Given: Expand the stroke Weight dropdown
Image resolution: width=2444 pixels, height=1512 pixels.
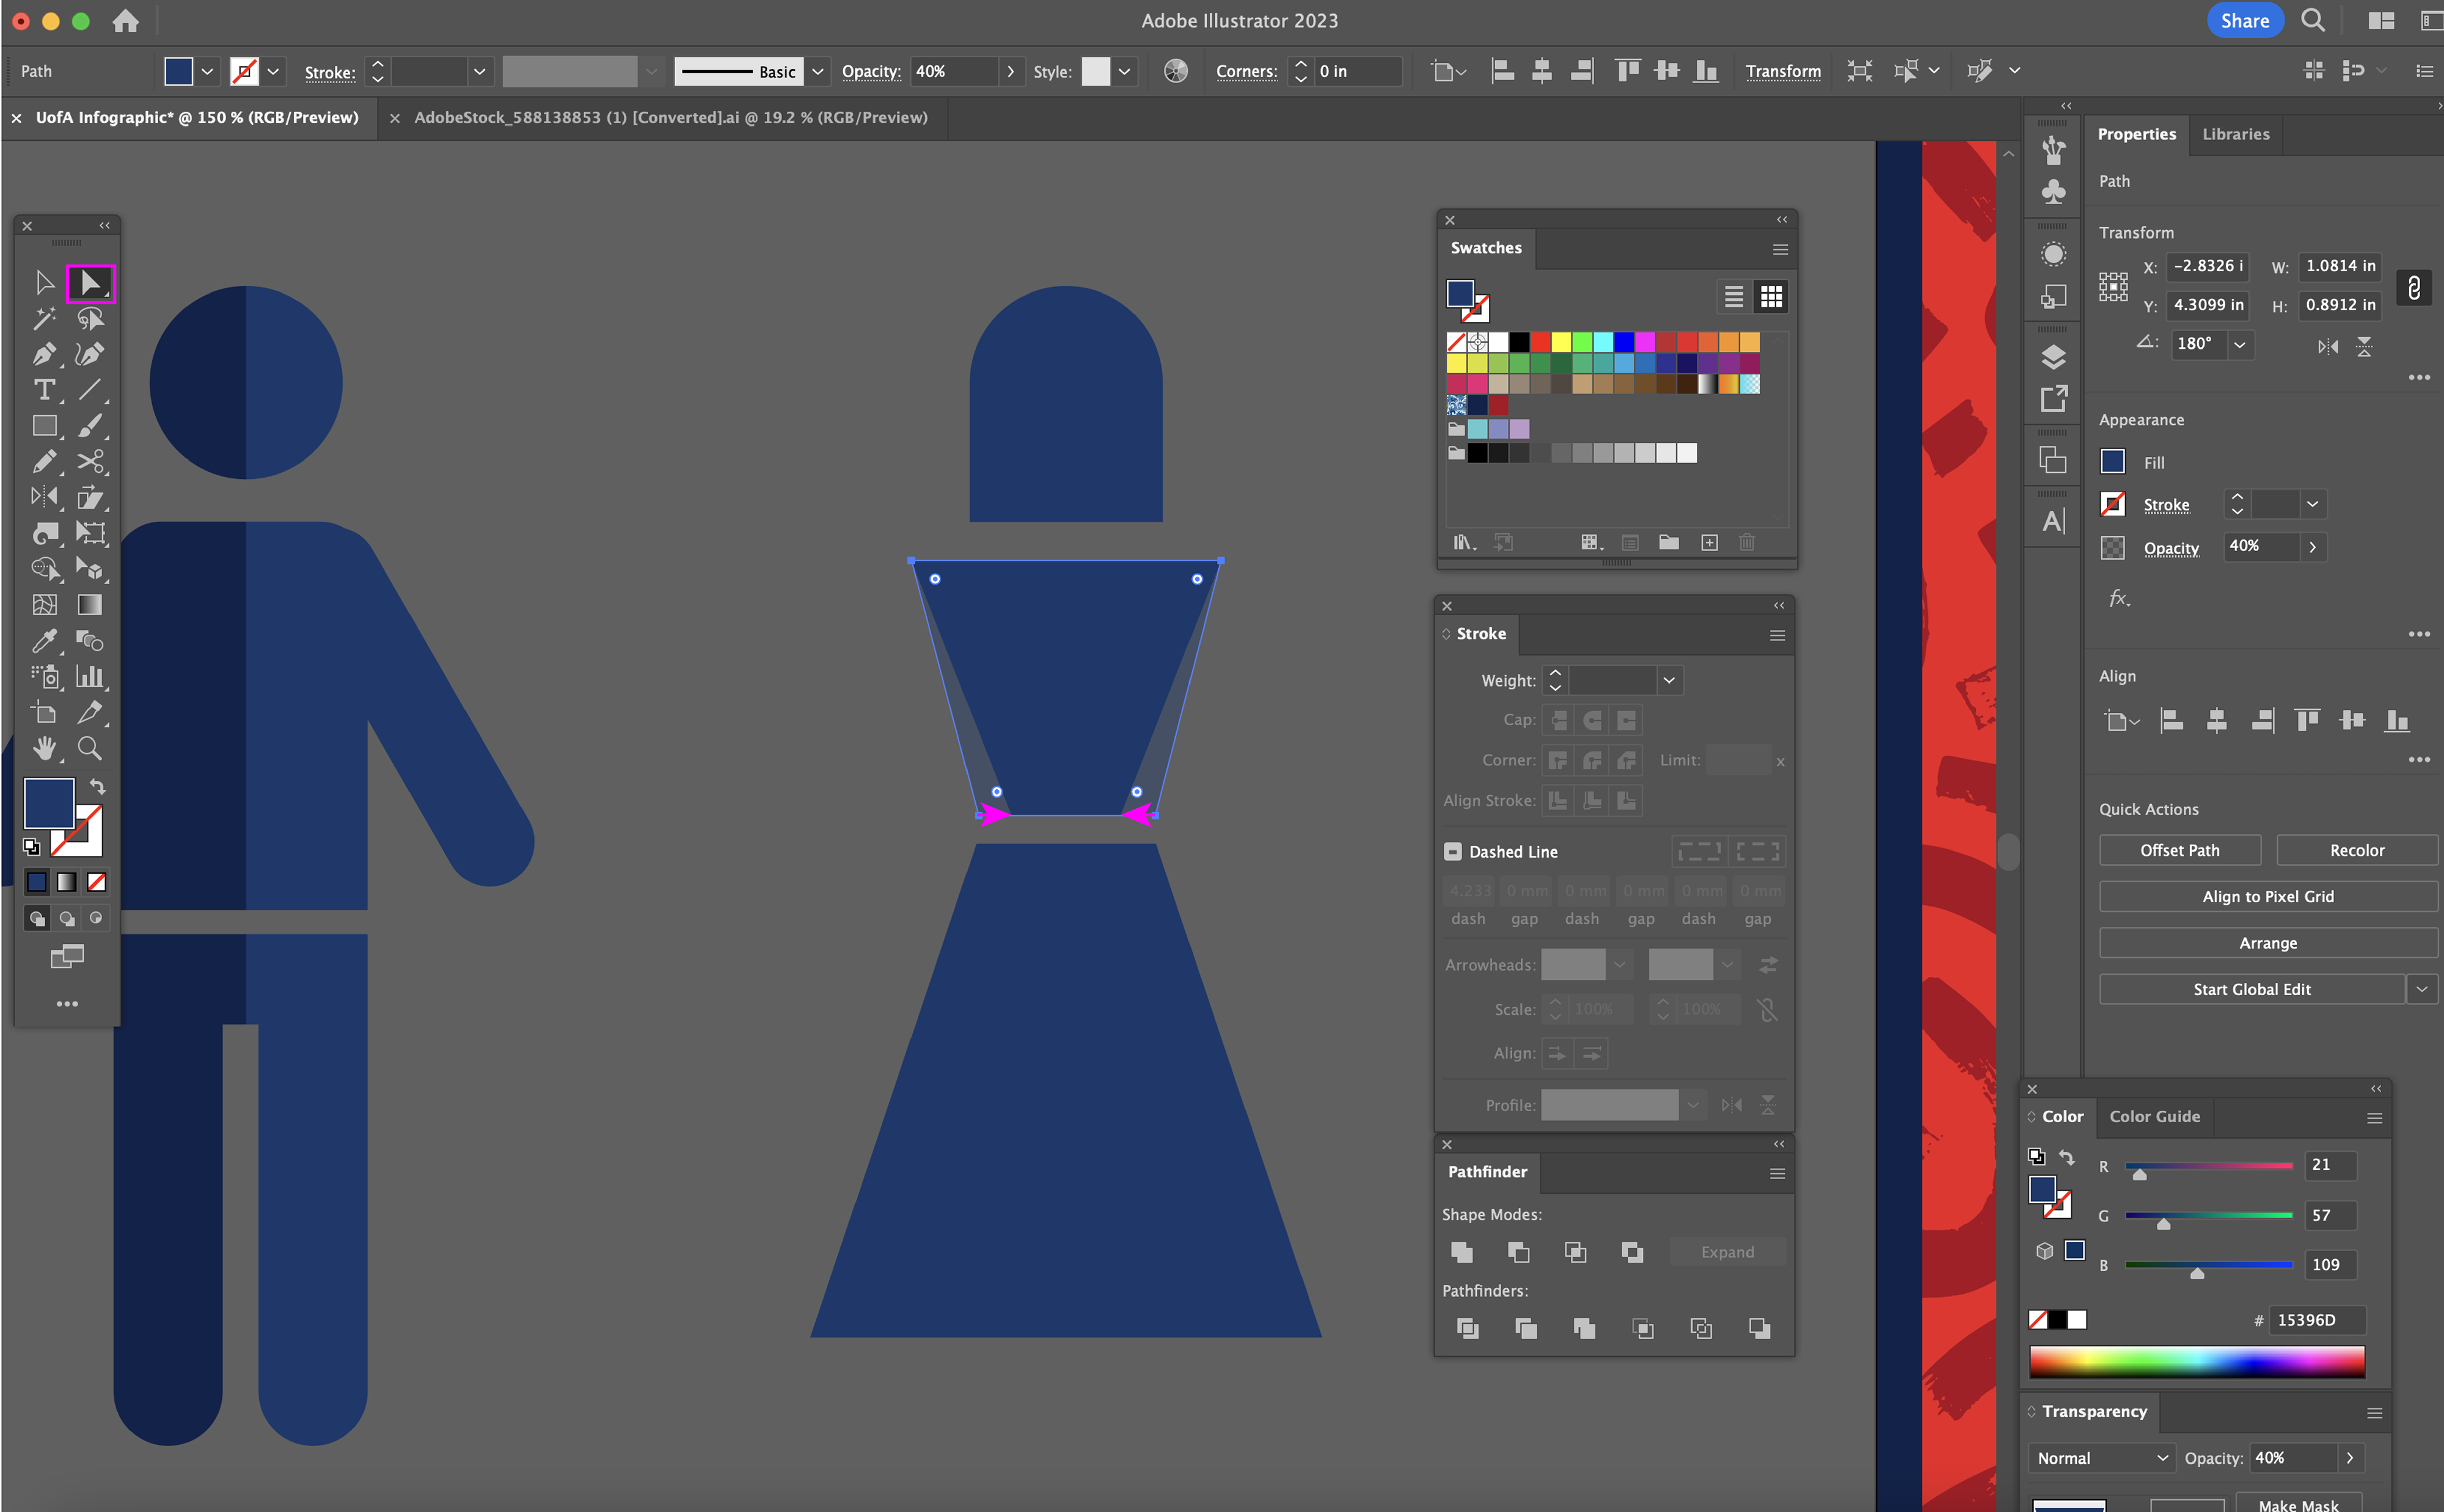Looking at the screenshot, I should tap(1669, 681).
